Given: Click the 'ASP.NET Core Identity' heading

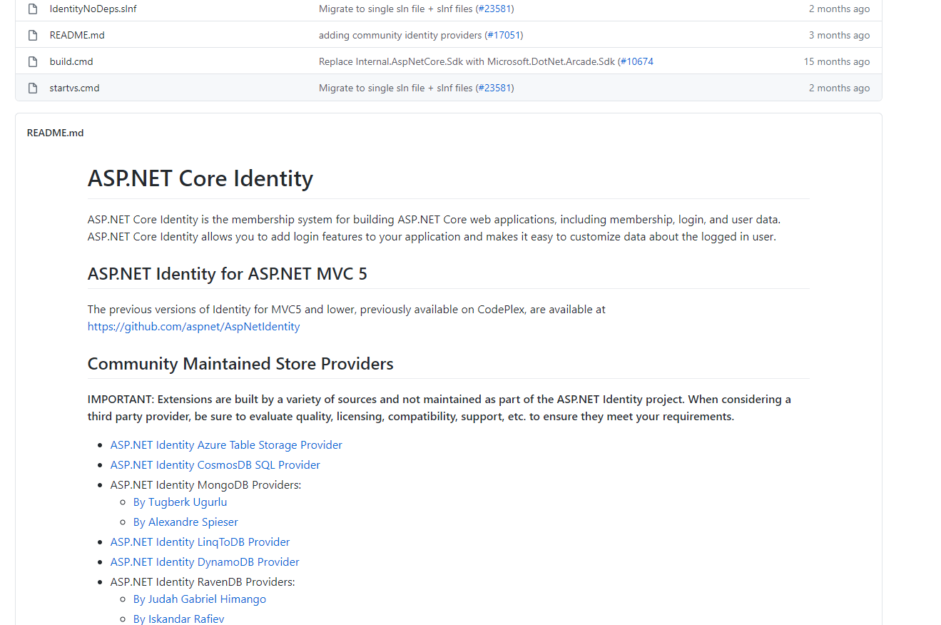Looking at the screenshot, I should coord(200,178).
